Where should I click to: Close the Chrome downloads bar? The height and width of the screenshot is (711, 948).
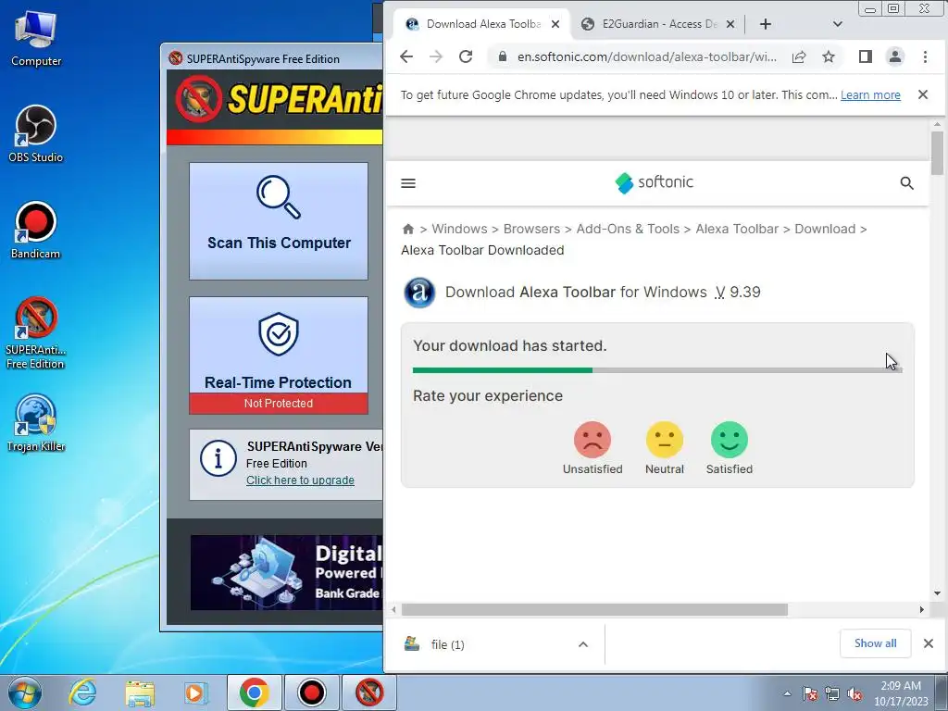pyautogui.click(x=928, y=643)
